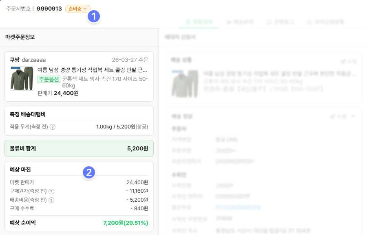Click the blue numbered badge 2

pos(89,172)
